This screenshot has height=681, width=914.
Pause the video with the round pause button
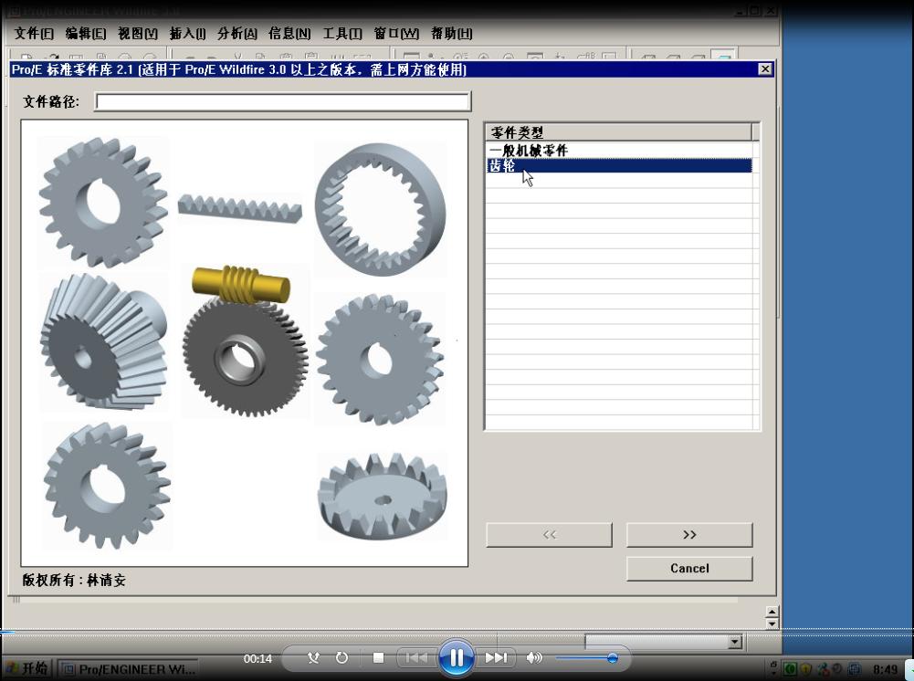(456, 657)
